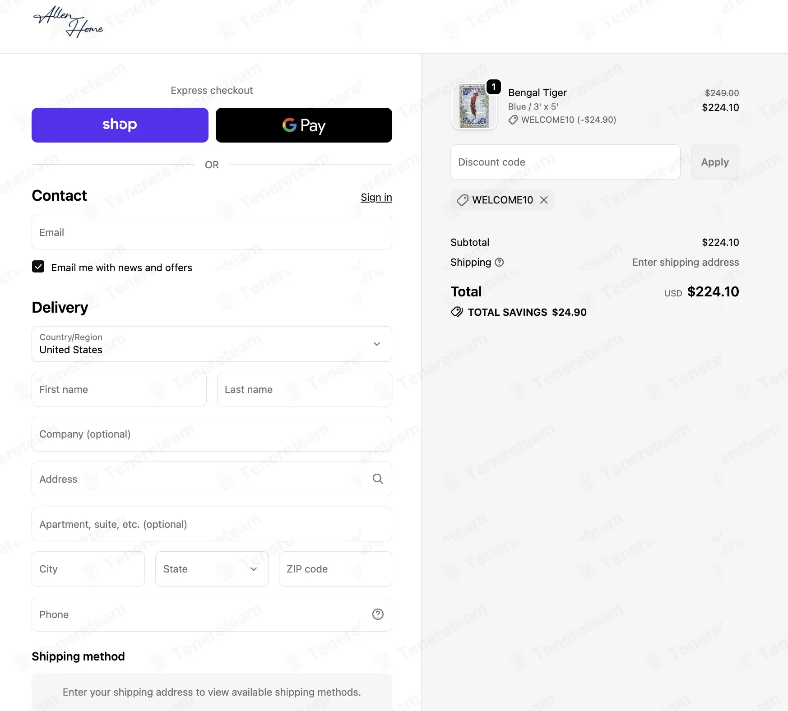Click the Total Savings tag icon
Screen dimensions: 788x711
pyautogui.click(x=457, y=312)
